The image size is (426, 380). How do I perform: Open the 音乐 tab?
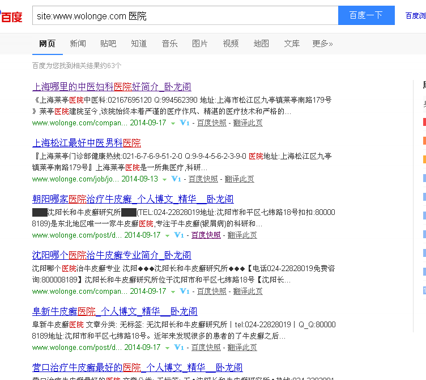tap(169, 44)
